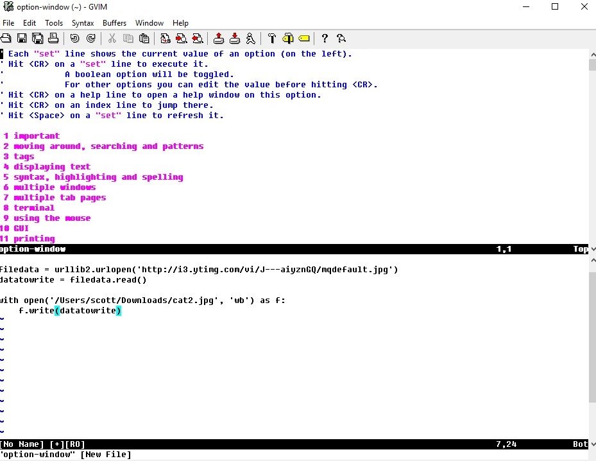
Task: Click the Redo toolbar icon
Action: (x=90, y=38)
